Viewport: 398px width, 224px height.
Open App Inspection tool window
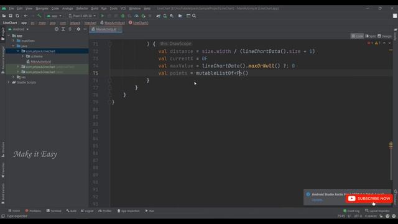click(x=129, y=211)
